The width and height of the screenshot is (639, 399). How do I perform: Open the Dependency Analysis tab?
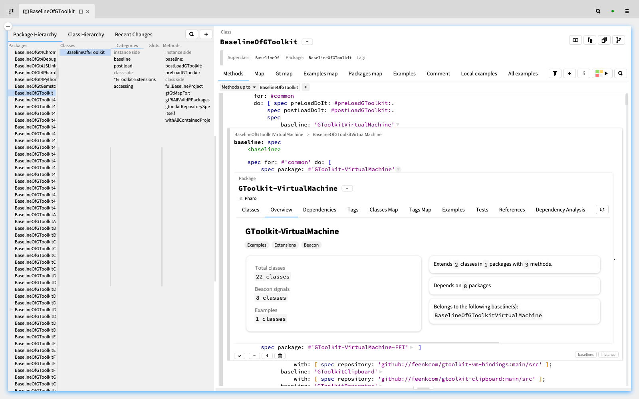coord(560,210)
